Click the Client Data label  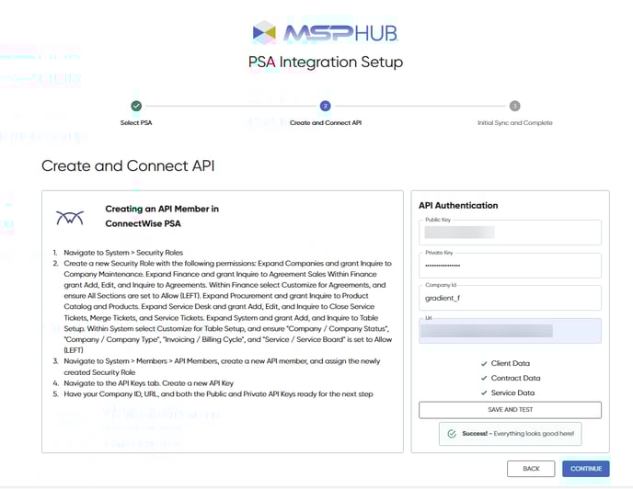pyautogui.click(x=511, y=363)
